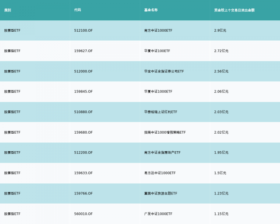280x224 pixels.
Task: Click the outflow value 2.9亿元
Action: (x=220, y=30)
